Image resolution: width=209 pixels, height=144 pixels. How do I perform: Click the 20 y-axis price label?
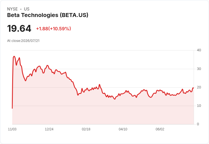click(199, 87)
